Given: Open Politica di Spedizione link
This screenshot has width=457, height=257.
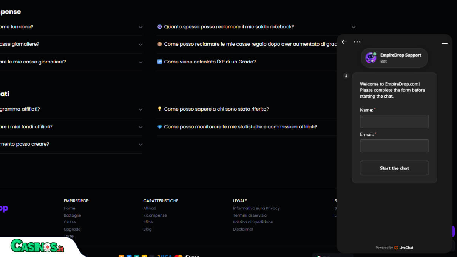Looking at the screenshot, I should [253, 222].
